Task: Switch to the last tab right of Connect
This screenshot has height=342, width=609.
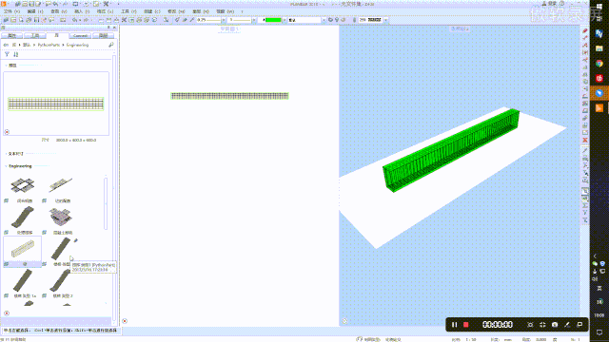Action: tap(103, 36)
